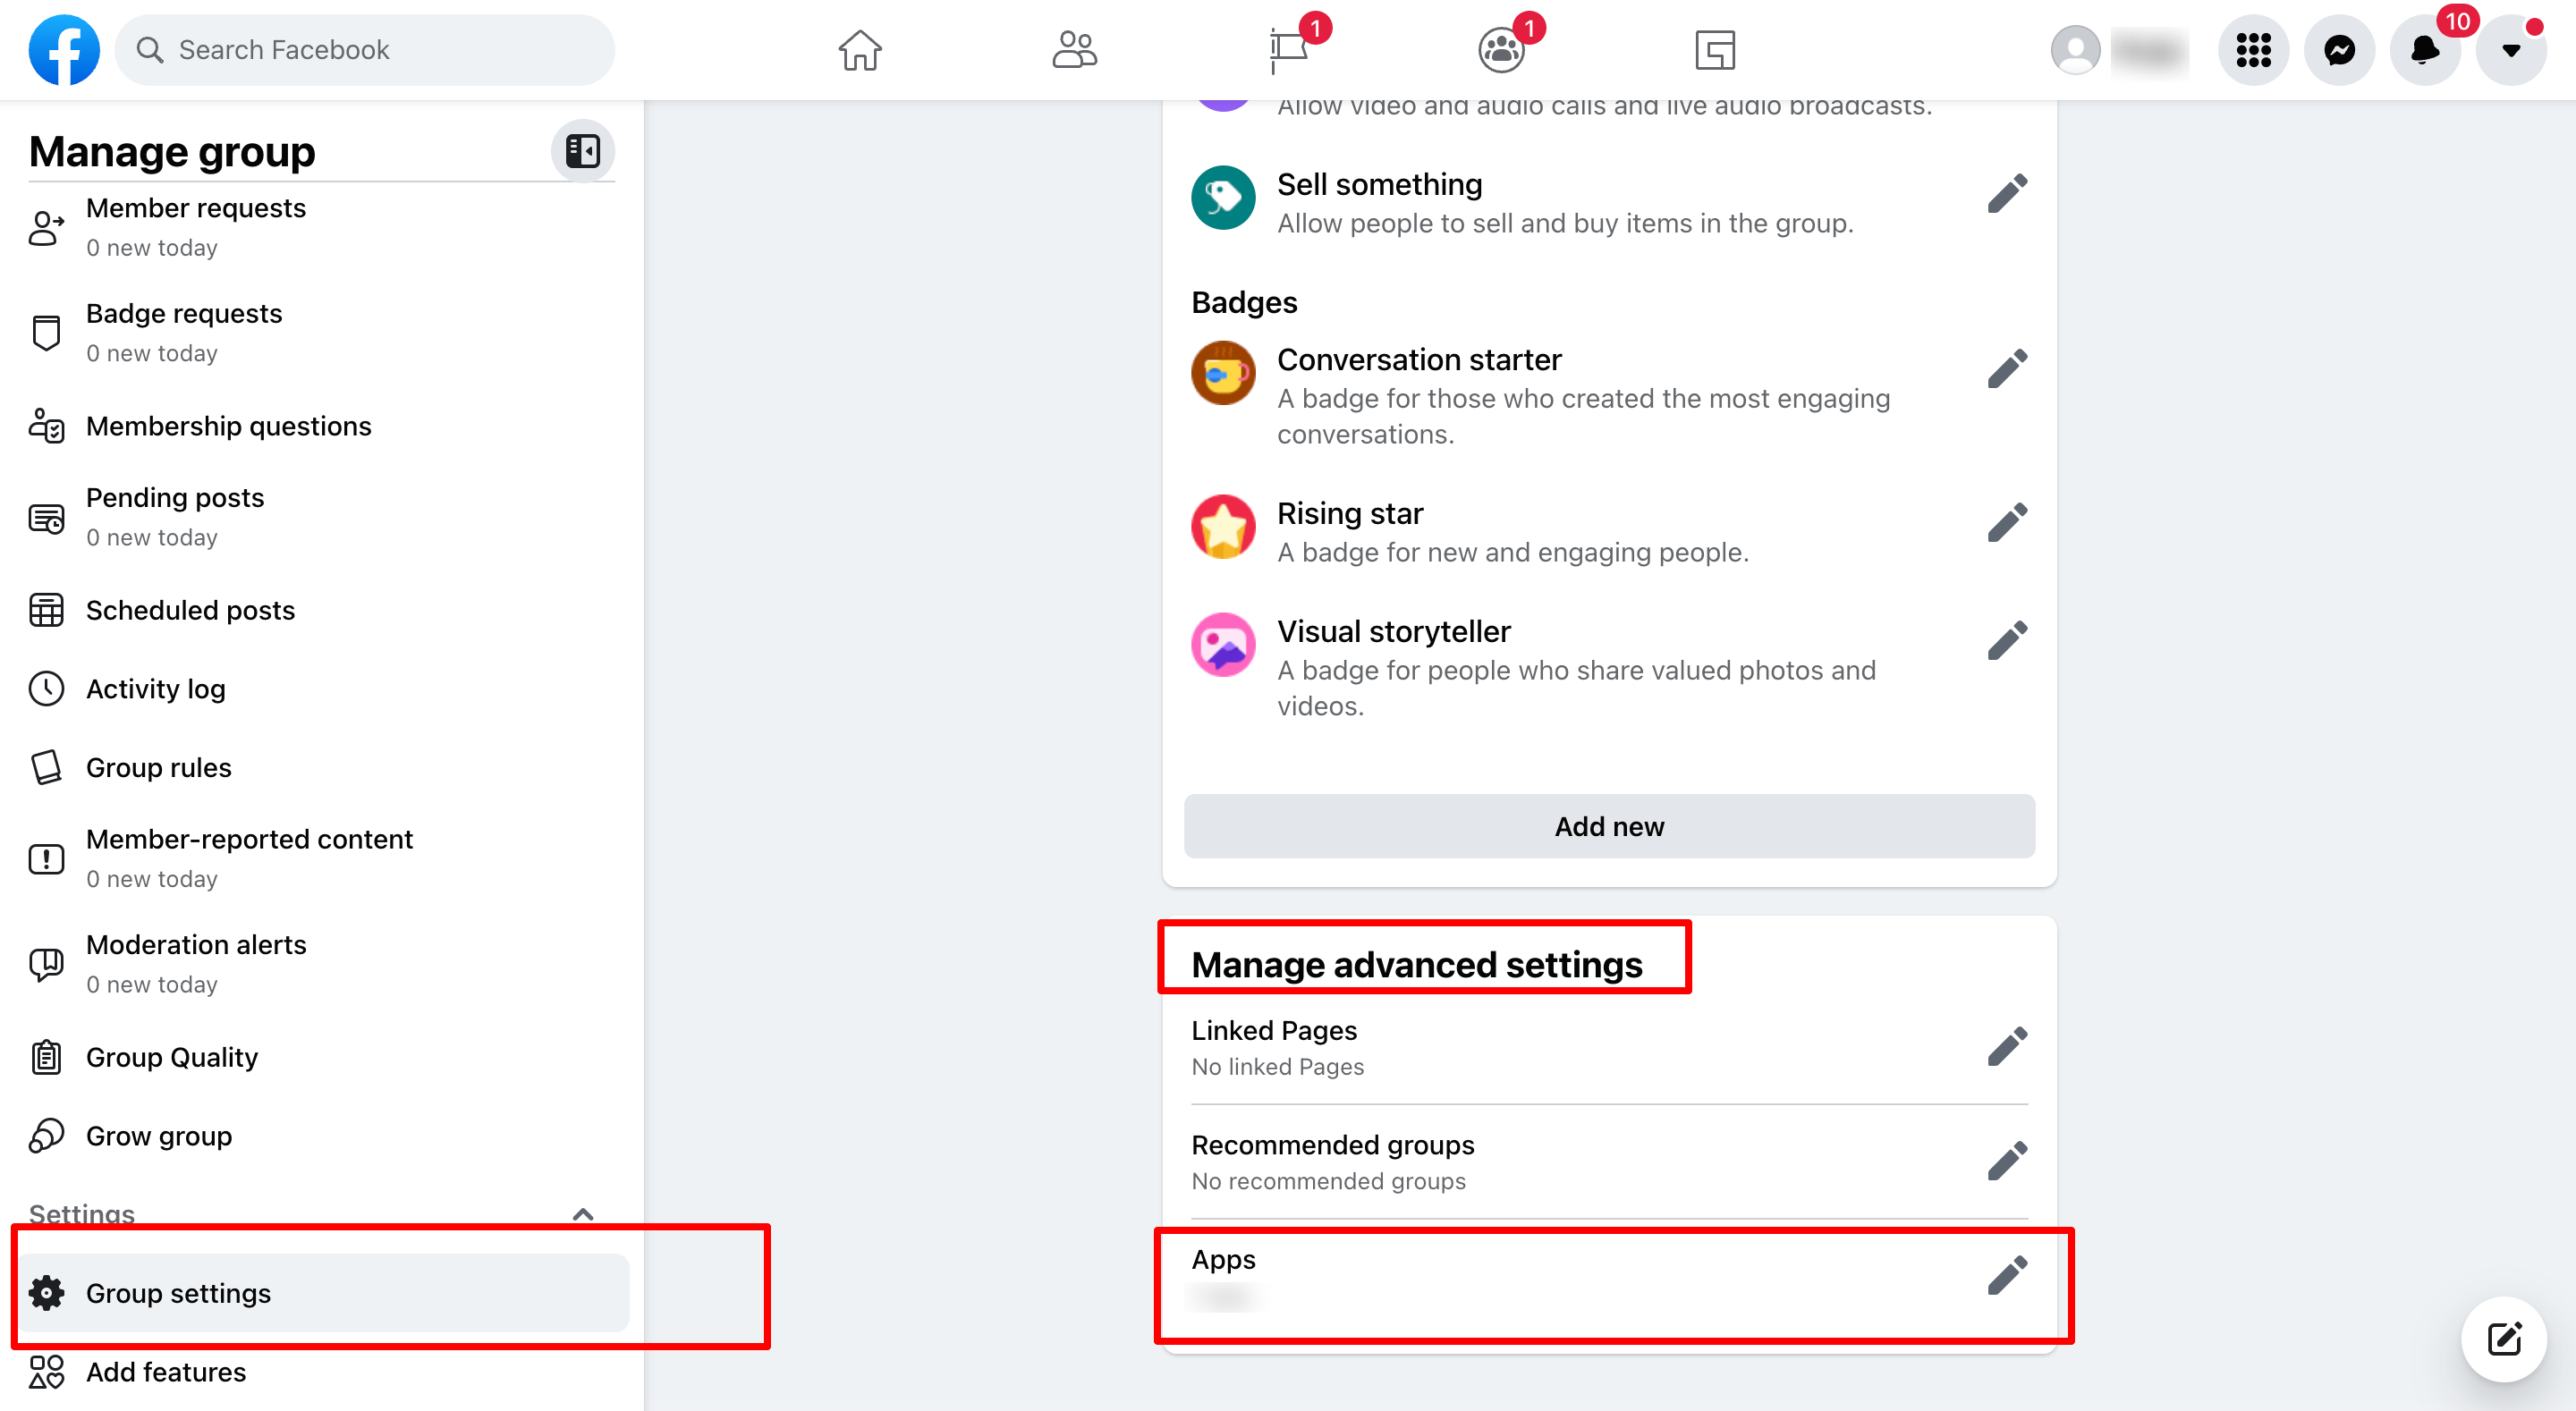Go to the Home feed icon
Image resolution: width=2576 pixels, height=1411 pixels.
(x=859, y=50)
